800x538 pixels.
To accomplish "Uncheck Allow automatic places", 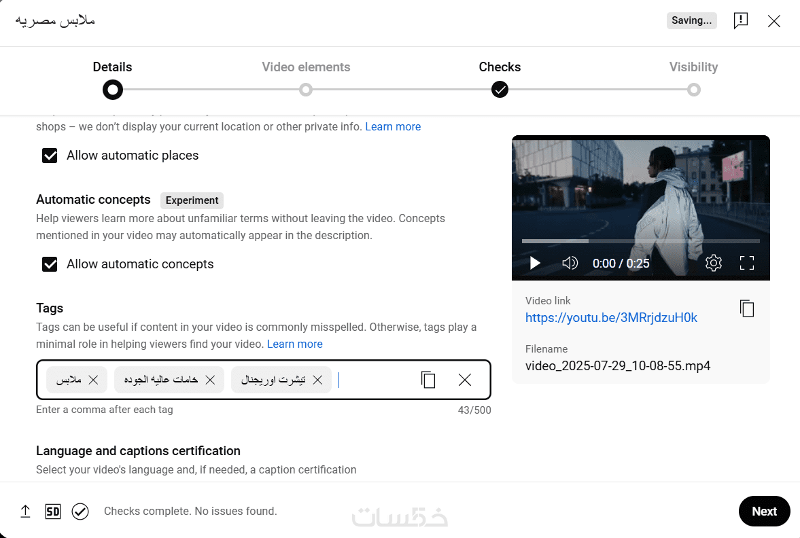I will coord(50,156).
